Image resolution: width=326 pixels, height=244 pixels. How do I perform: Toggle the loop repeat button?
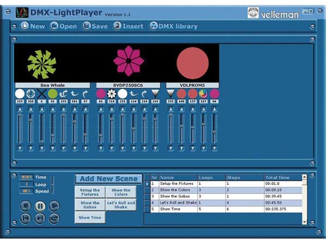click(54, 219)
